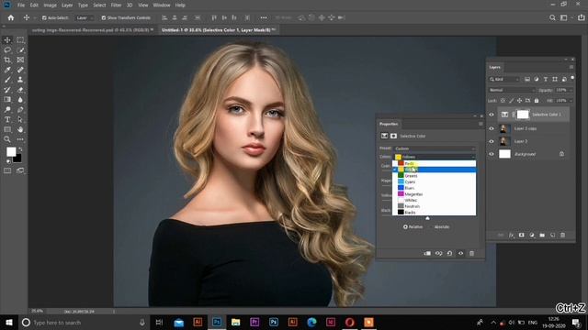Click the Add layer mask icon
The image size is (588, 330).
(x=521, y=235)
